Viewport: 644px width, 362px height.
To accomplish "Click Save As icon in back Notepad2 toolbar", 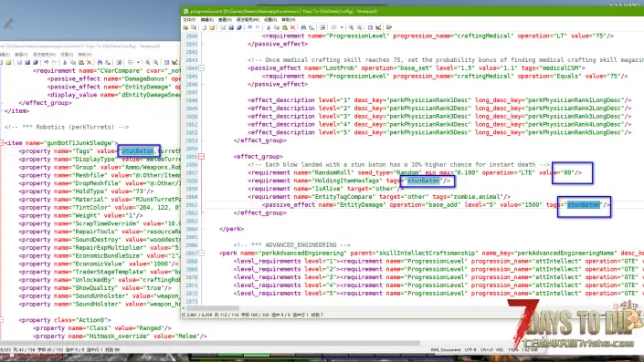I will (x=27, y=62).
